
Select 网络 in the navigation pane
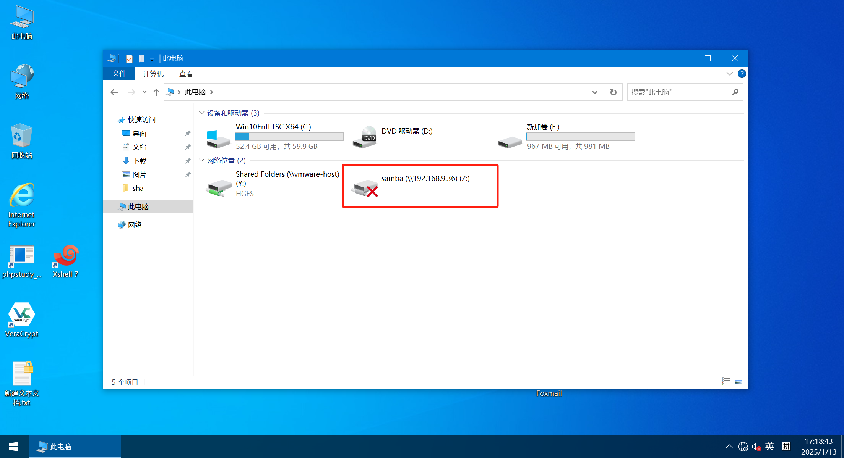pyautogui.click(x=135, y=225)
